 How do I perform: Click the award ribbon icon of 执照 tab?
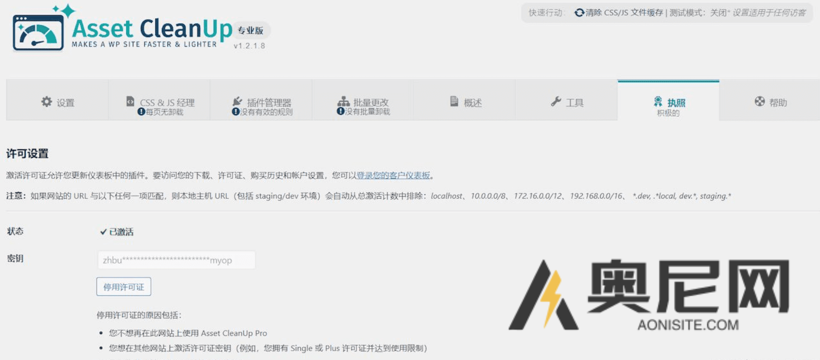[x=658, y=102]
